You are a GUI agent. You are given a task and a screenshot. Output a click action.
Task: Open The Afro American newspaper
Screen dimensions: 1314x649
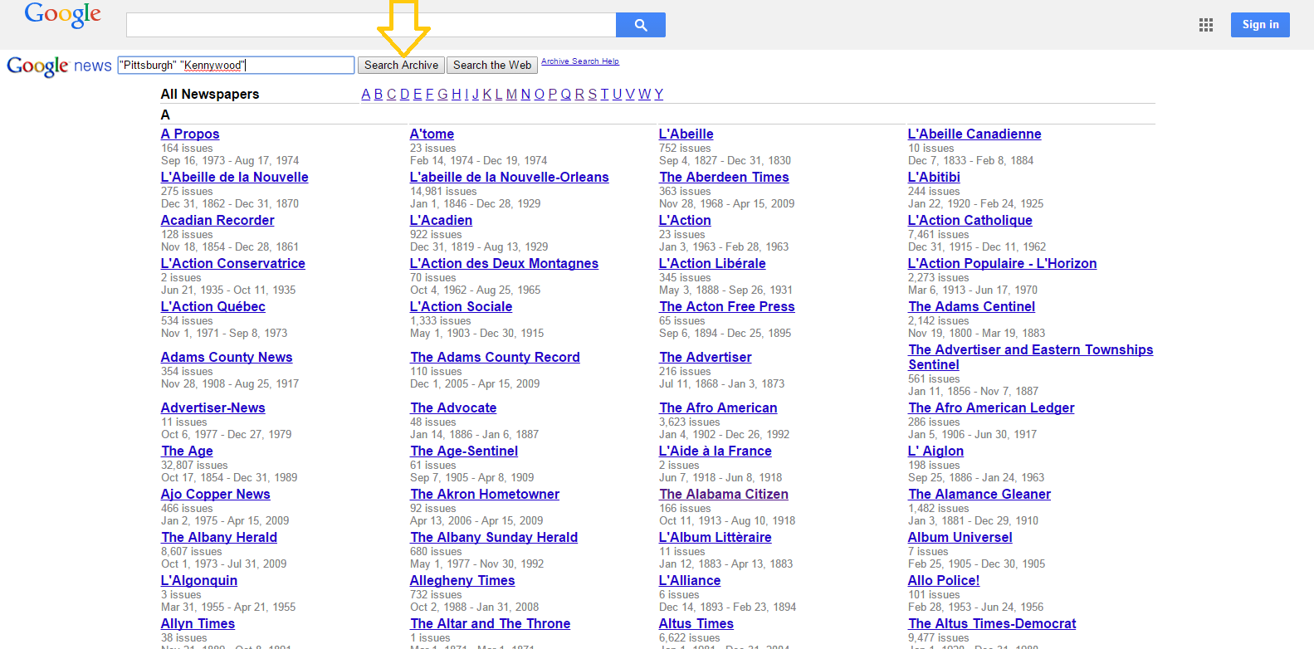[x=719, y=408]
